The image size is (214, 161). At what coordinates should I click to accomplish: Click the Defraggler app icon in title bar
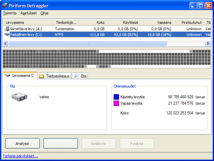tap(5, 5)
